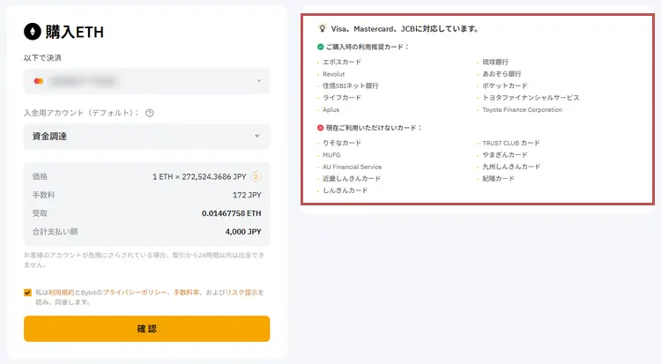Click the ポケットカード entry
Image resolution: width=661 pixels, height=364 pixels.
505,85
